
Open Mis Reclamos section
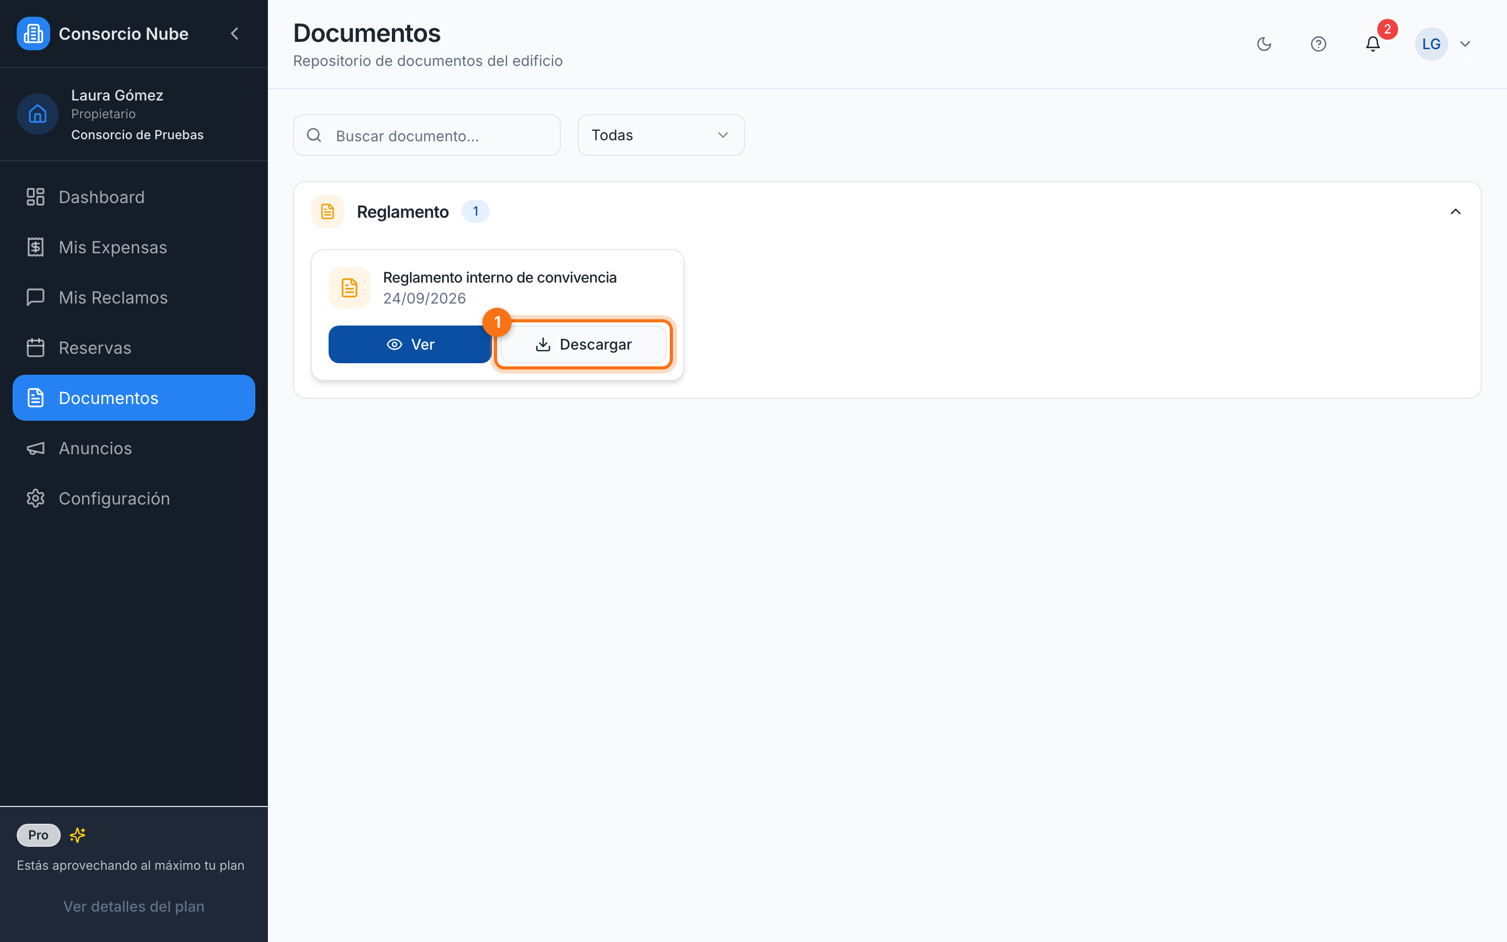pyautogui.click(x=134, y=297)
